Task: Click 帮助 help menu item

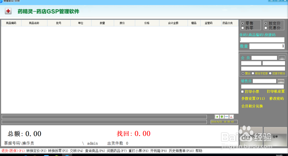Action: pos(199,151)
